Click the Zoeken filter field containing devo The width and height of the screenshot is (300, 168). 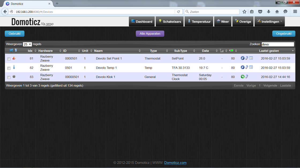coord(277,44)
